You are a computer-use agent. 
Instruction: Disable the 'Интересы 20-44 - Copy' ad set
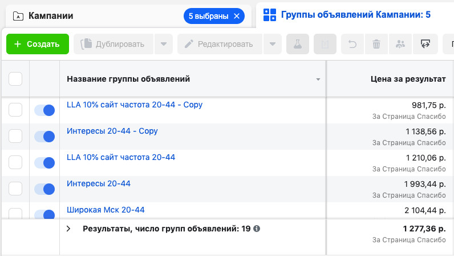pos(44,136)
